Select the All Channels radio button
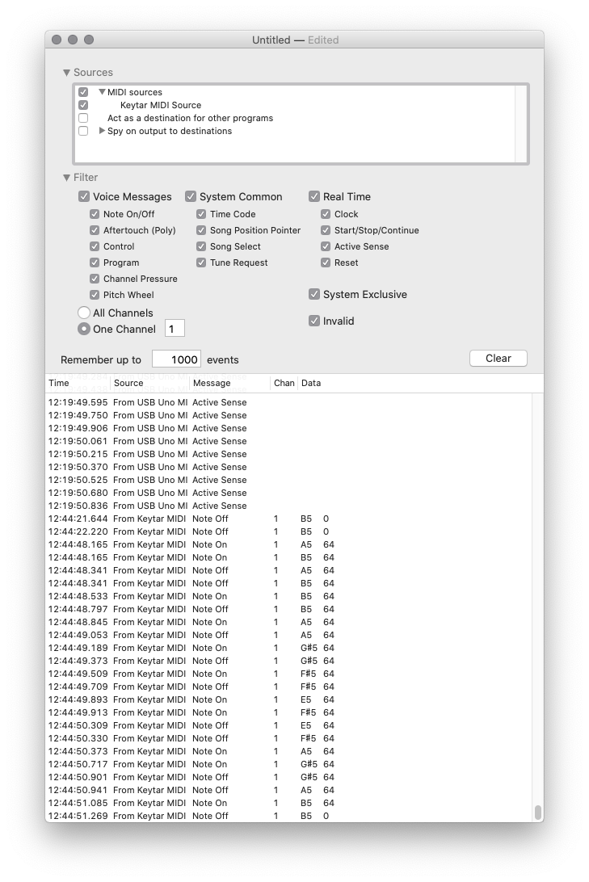 84,313
